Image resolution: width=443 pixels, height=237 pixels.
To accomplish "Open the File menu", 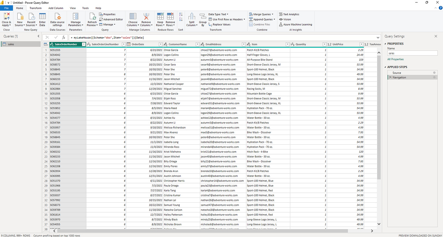I will (x=6, y=8).
